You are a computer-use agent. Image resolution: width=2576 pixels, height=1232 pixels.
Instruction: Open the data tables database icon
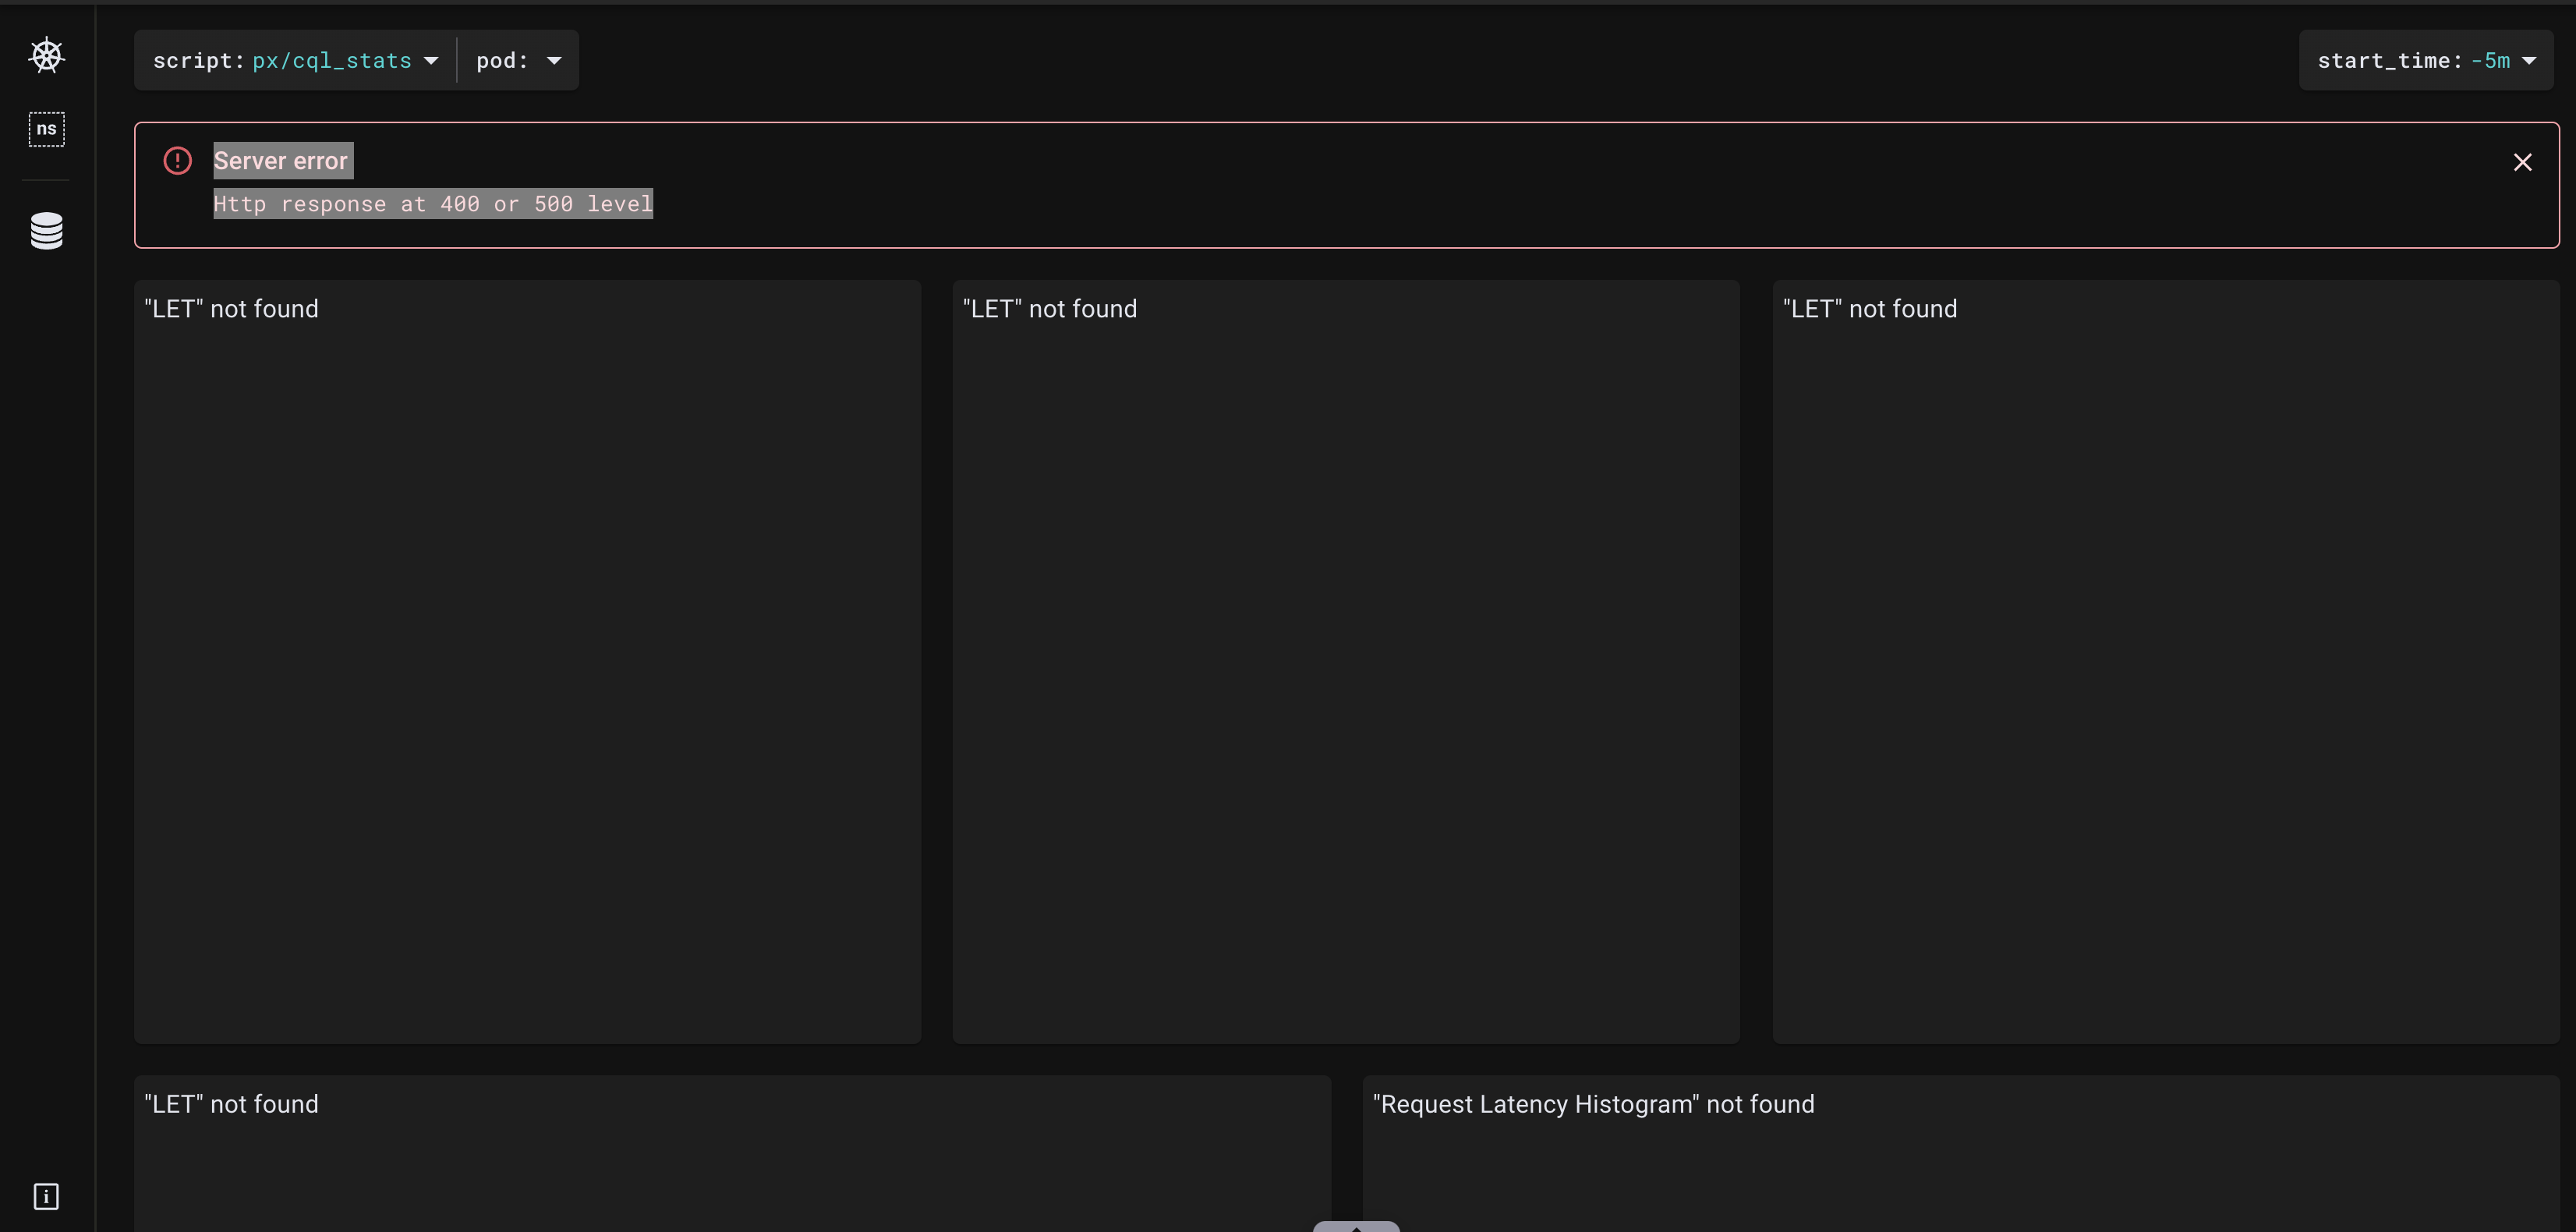pyautogui.click(x=46, y=230)
